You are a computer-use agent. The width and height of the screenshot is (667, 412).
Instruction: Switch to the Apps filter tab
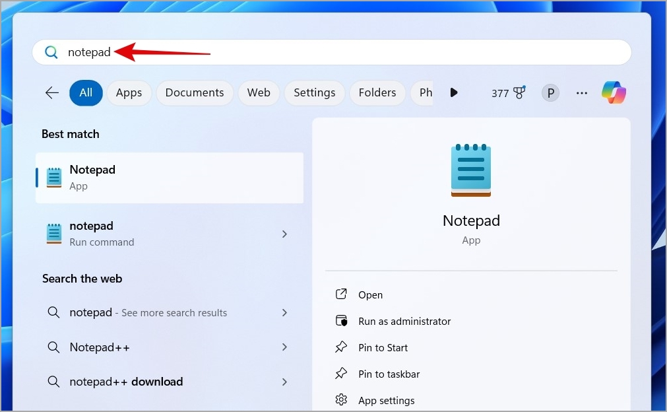[x=129, y=92]
